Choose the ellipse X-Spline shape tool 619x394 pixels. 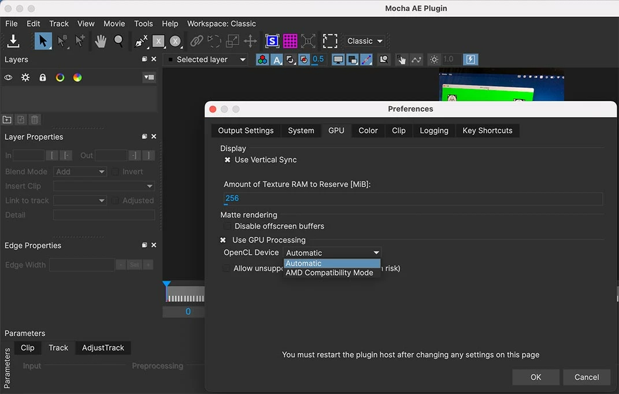click(175, 40)
